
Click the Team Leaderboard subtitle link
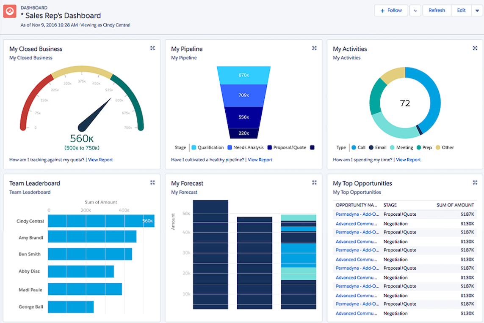point(30,192)
